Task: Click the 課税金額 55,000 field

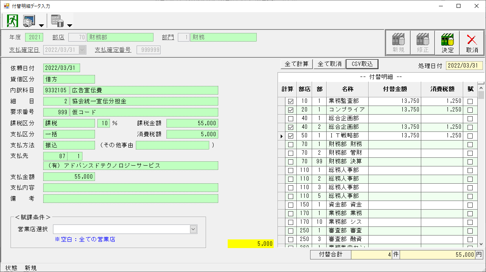Action: 192,123
